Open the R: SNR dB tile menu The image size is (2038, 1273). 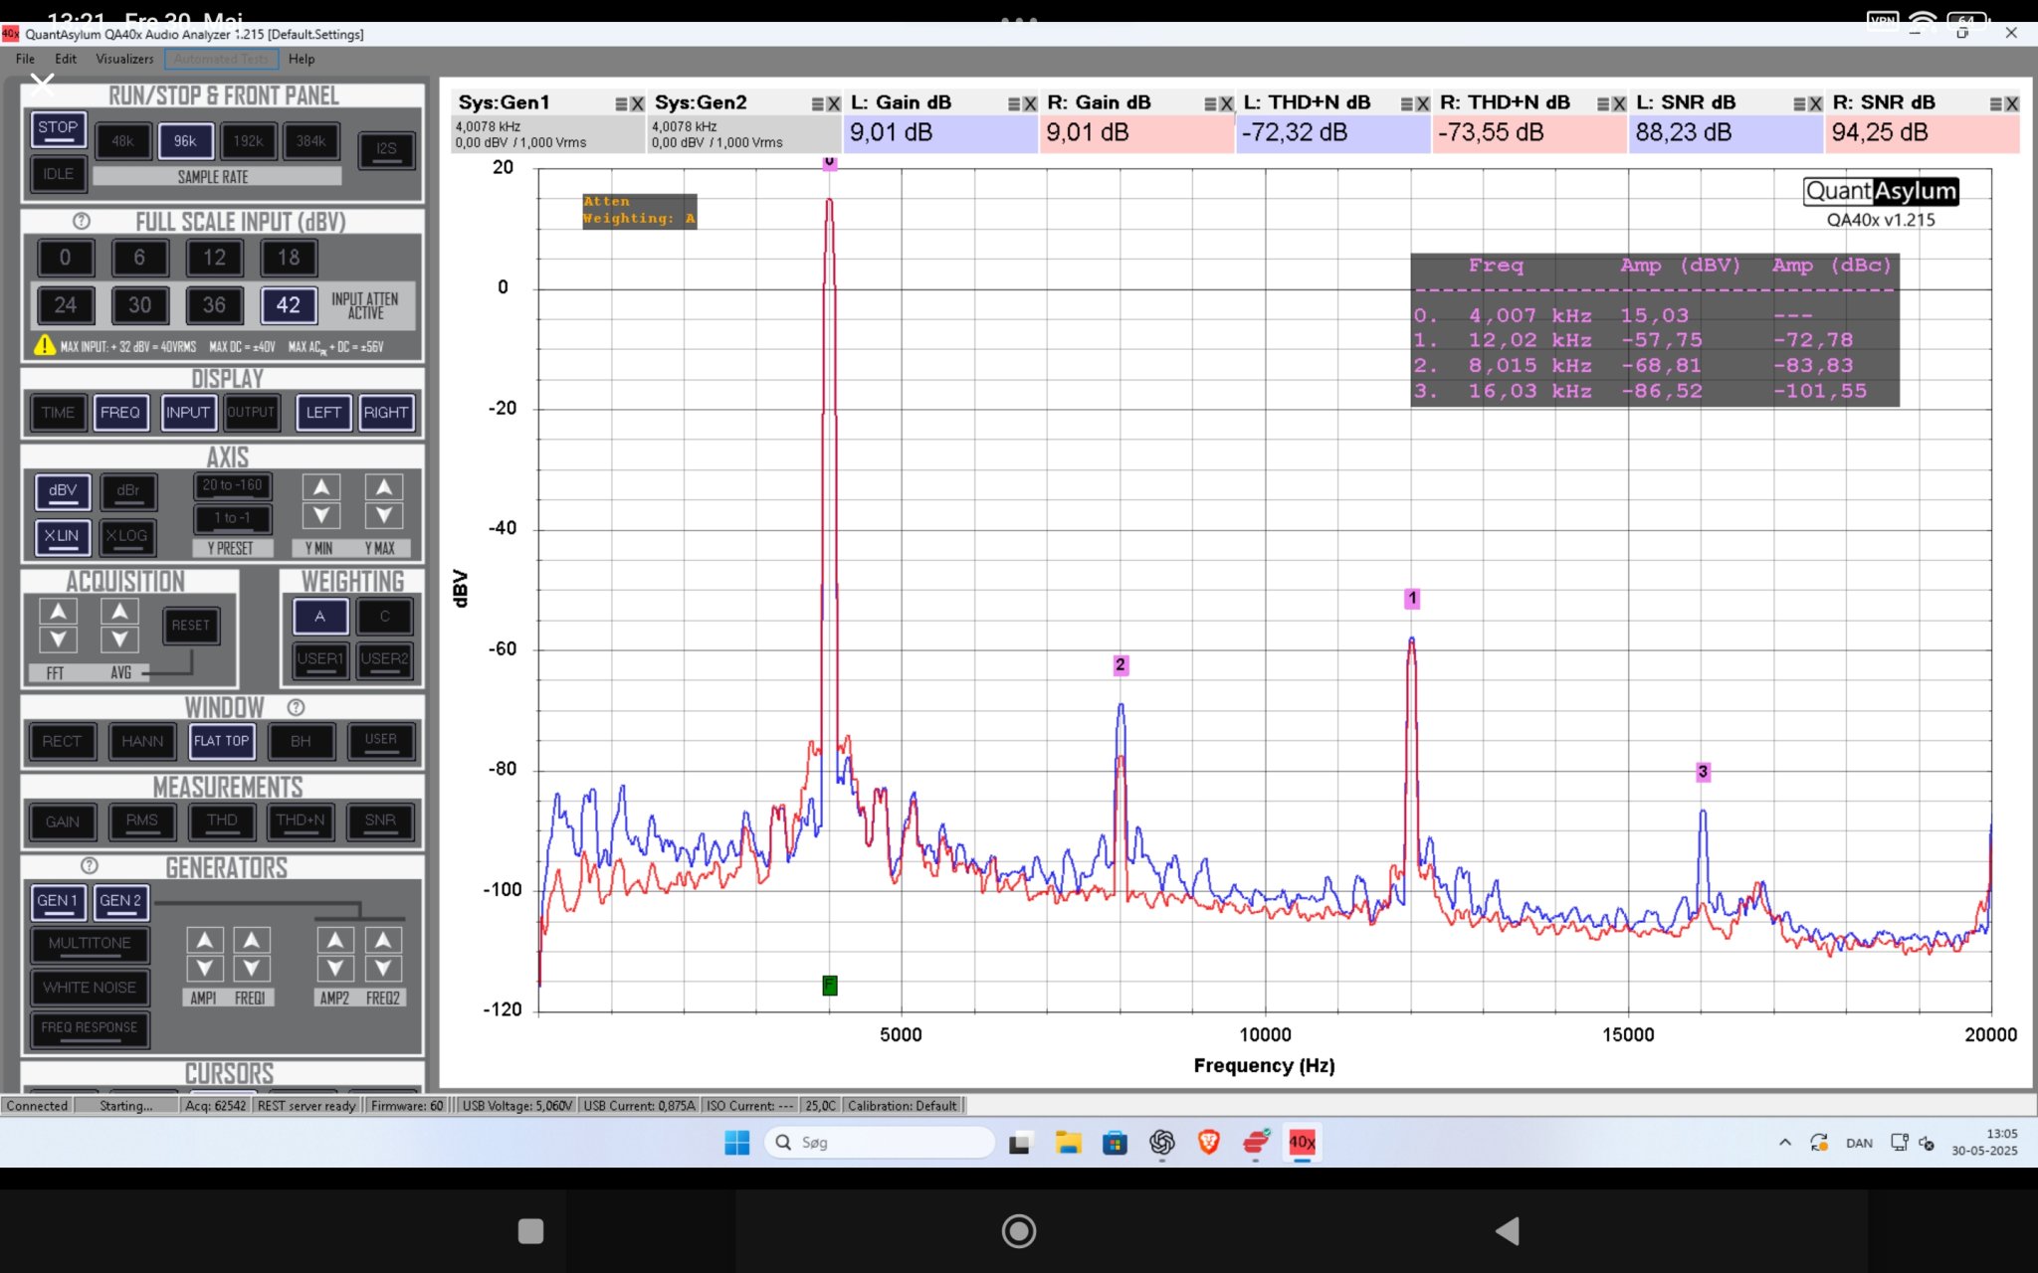pyautogui.click(x=1996, y=103)
